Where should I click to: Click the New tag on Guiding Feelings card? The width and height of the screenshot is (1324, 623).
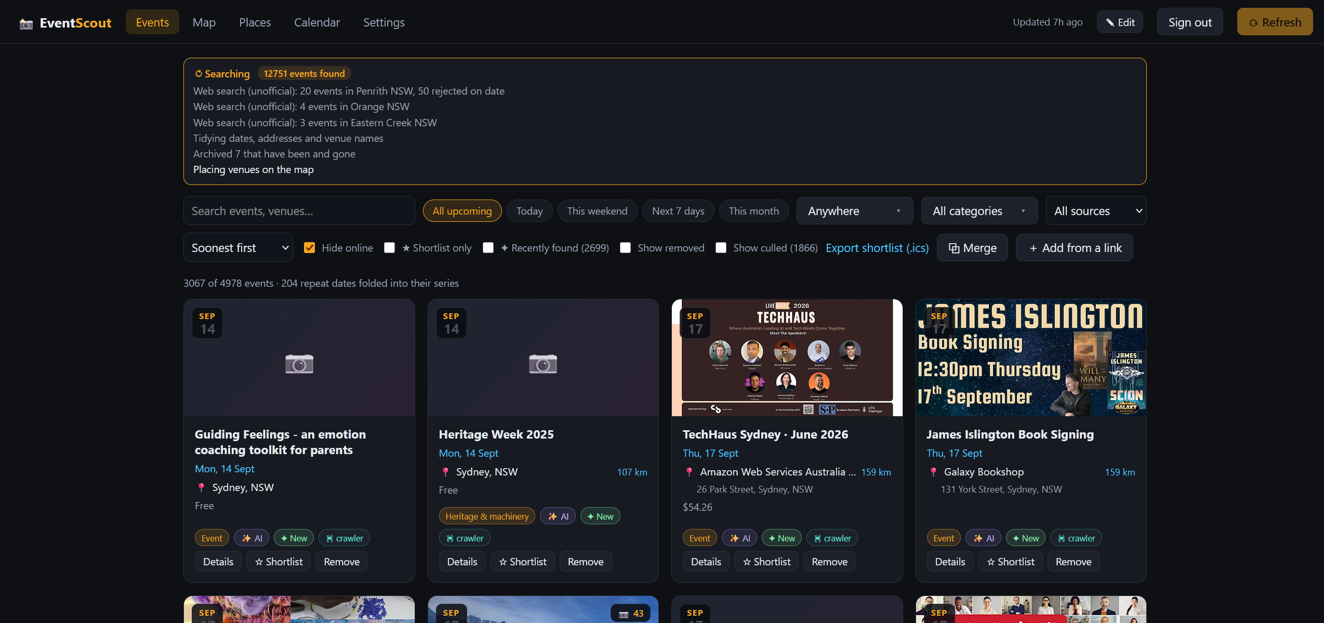(x=294, y=538)
